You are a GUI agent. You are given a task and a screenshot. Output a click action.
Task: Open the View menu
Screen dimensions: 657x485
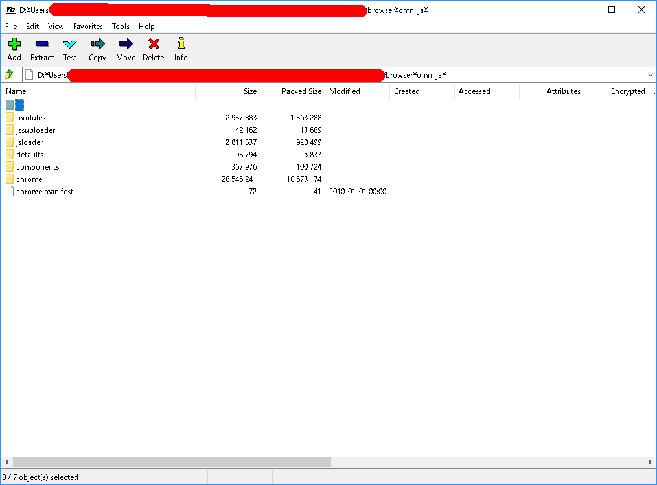tap(56, 27)
